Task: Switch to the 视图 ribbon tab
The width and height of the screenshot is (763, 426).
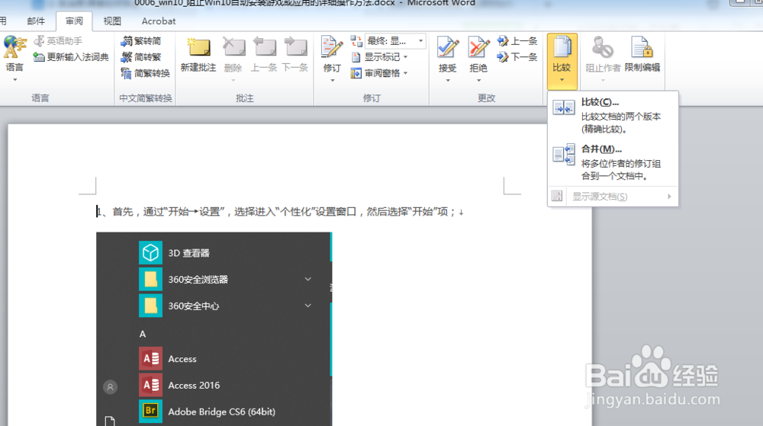Action: tap(112, 21)
